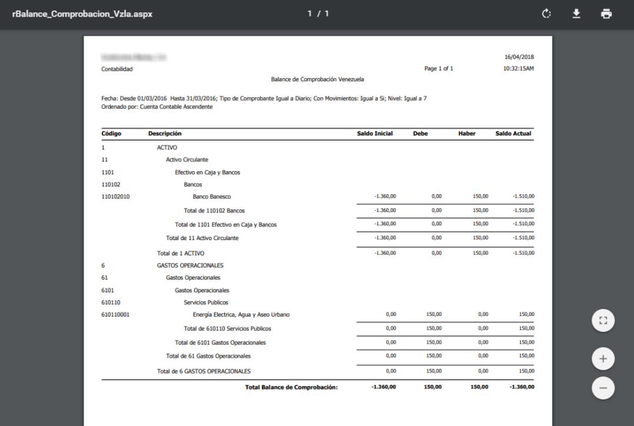Zoom out of the document
Viewport: 634px width, 426px height.
click(603, 388)
